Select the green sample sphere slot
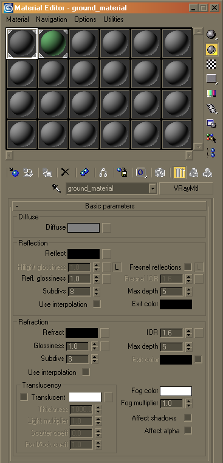 53,43
